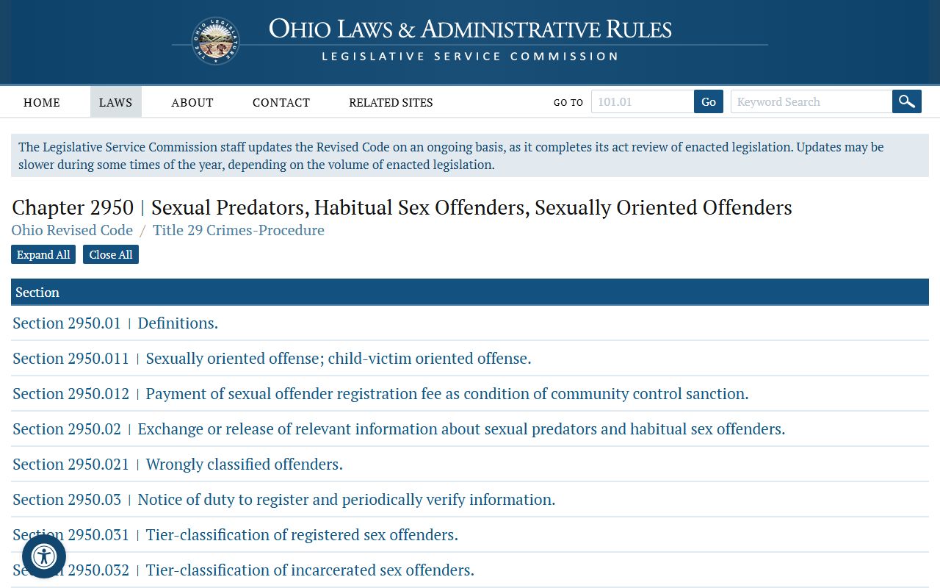The width and height of the screenshot is (940, 588).
Task: Open Section 2950.031 Tier-classification of registered offenders
Action: pyautogui.click(x=235, y=534)
